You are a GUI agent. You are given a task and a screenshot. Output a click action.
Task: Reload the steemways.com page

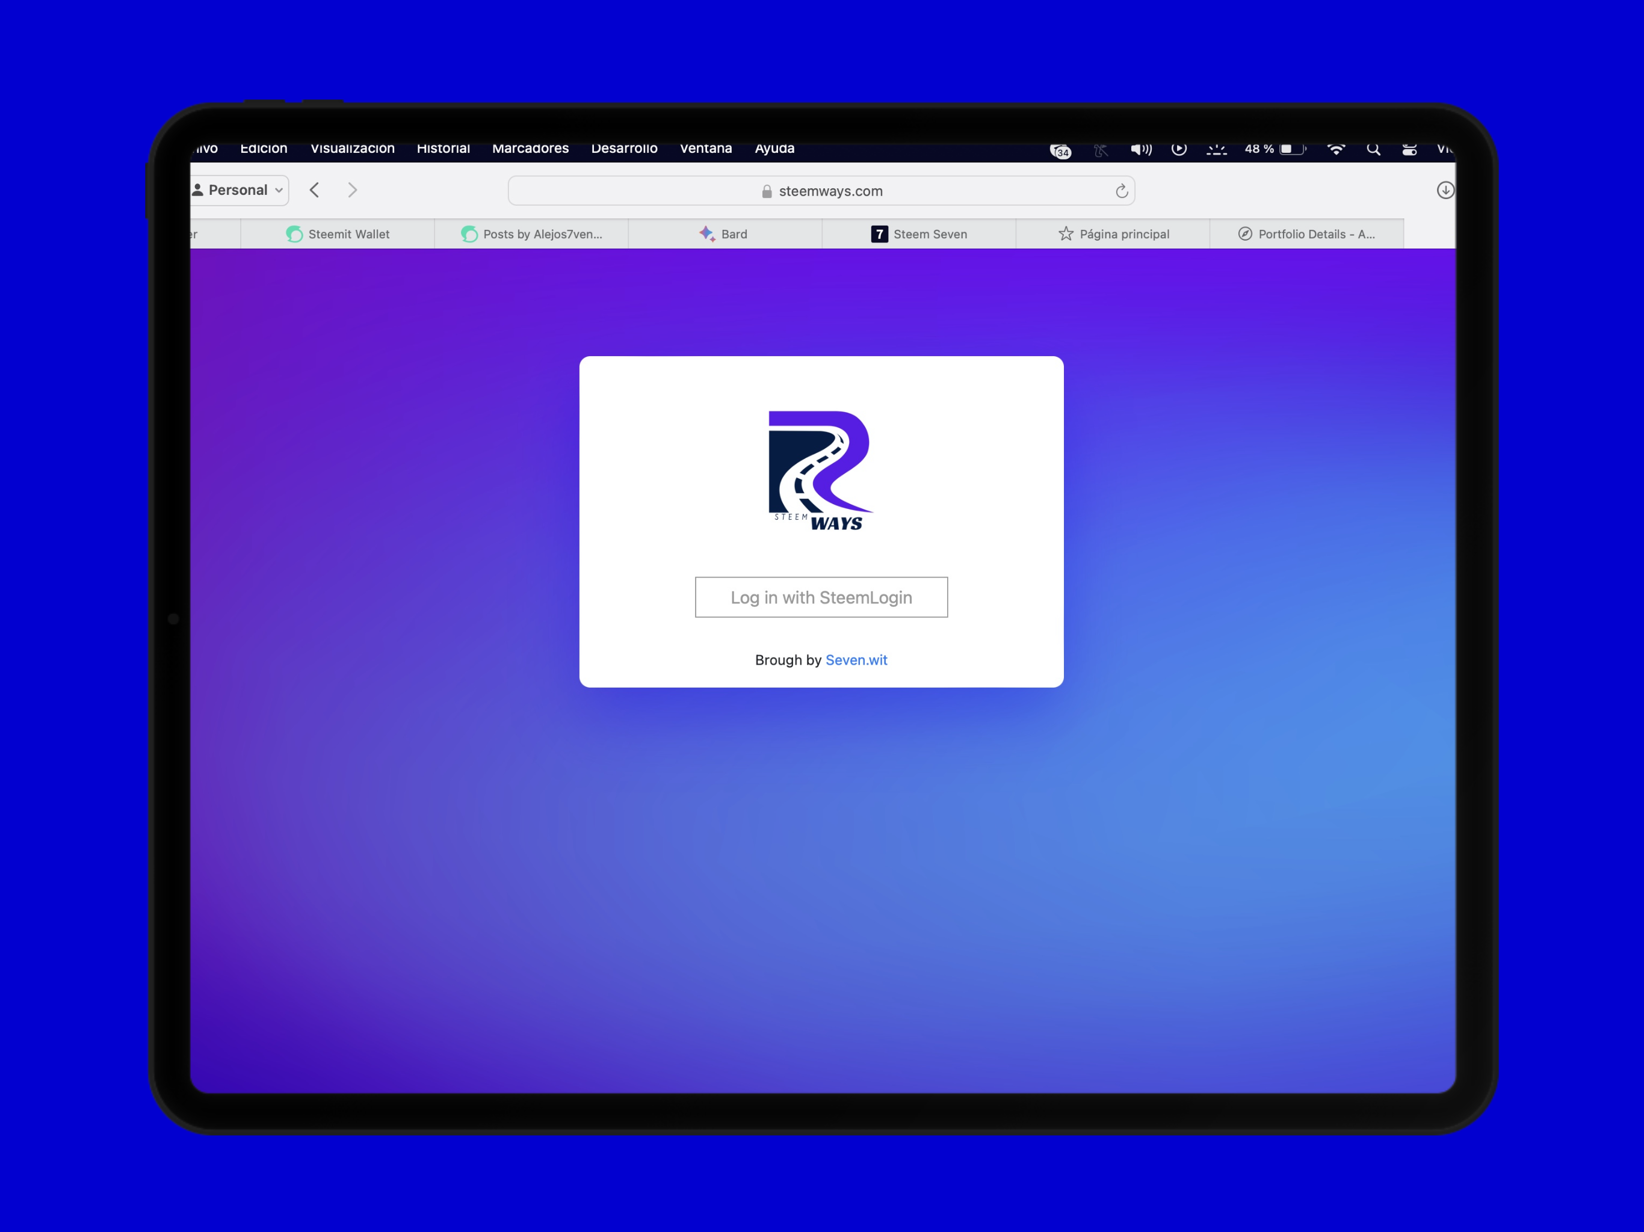point(1122,192)
